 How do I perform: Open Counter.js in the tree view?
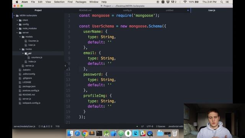(x=33, y=41)
